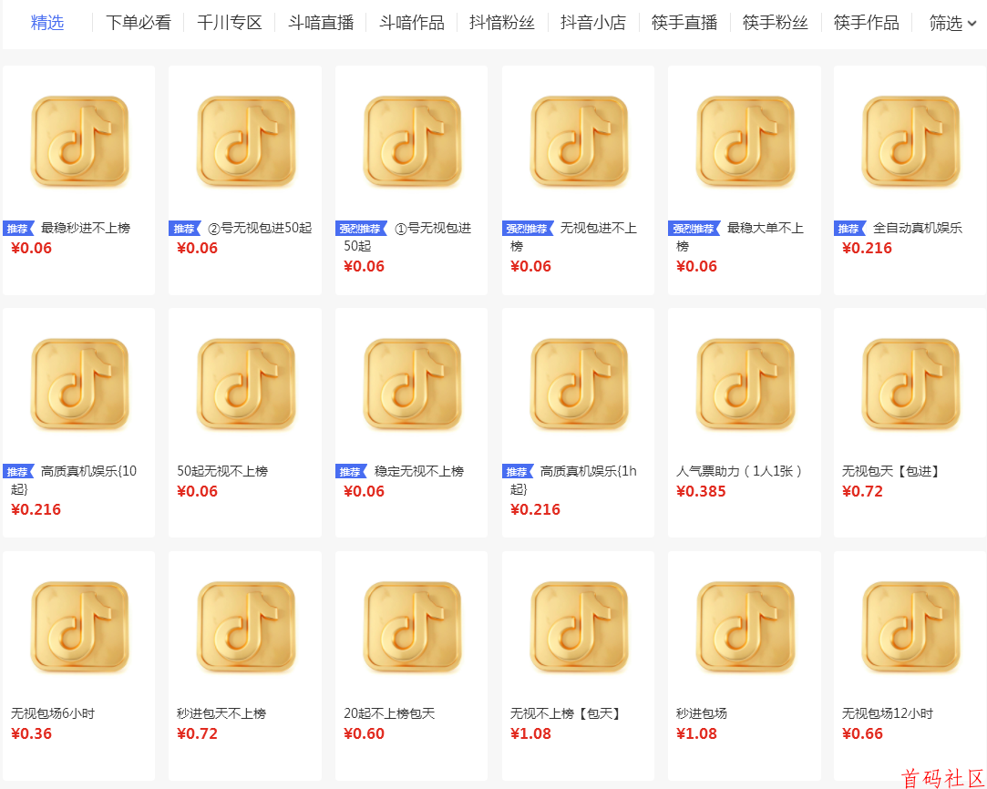987x789 pixels.
Task: Click the icon for 20起不上榜包天
Action: [x=412, y=628]
